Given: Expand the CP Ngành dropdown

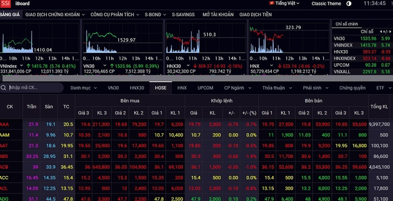Looking at the screenshot, I should click(237, 88).
